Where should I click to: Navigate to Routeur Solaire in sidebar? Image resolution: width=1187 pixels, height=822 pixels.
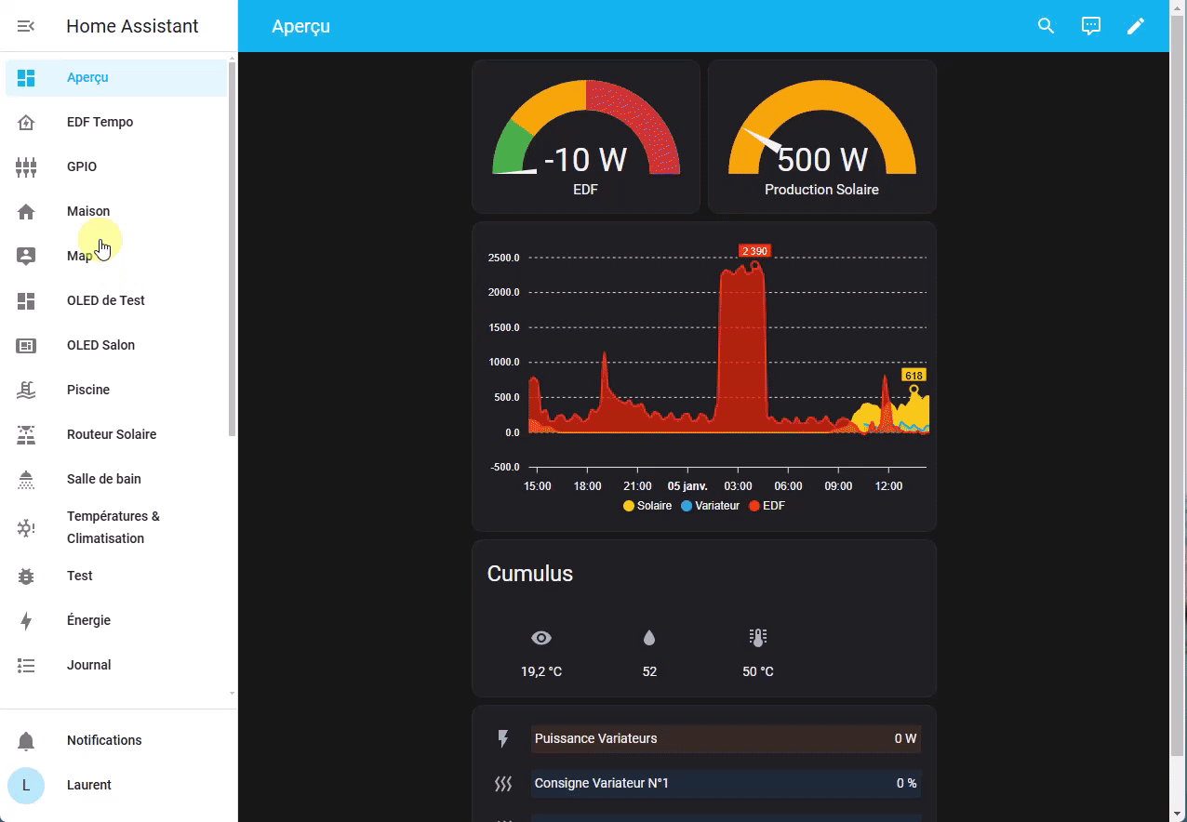click(x=116, y=435)
